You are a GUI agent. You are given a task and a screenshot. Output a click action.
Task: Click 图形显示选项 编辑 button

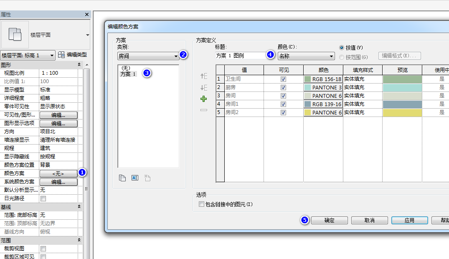58,124
